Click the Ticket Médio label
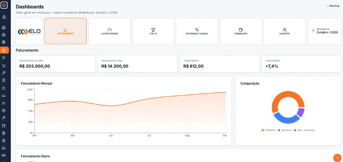Viewport: 343px width, 162px height. coord(191,61)
